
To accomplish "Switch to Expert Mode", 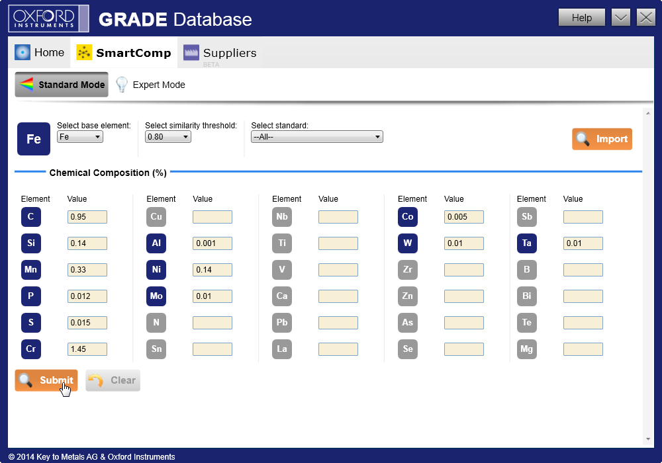I will [x=151, y=85].
